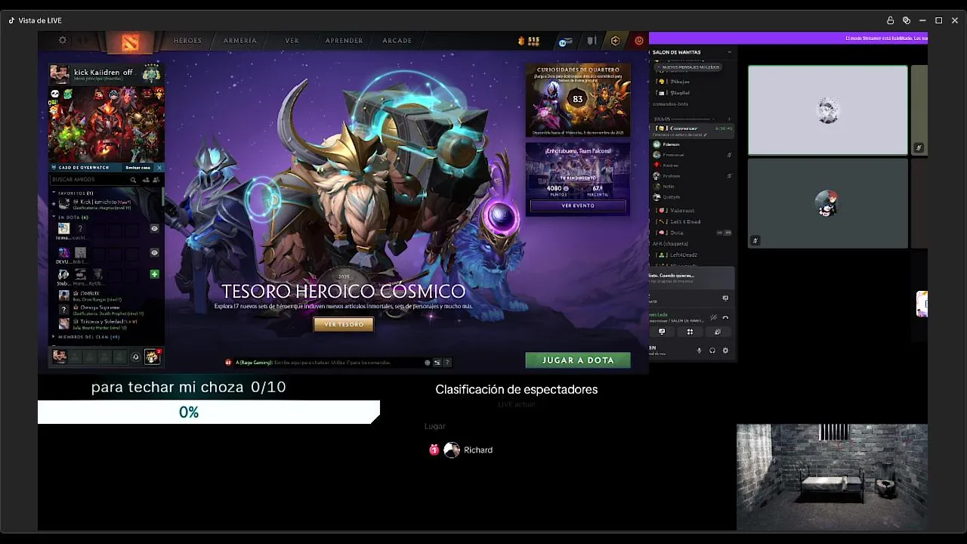This screenshot has height=544, width=967.
Task: Toggle Discord microphone mute
Action: [x=699, y=351]
